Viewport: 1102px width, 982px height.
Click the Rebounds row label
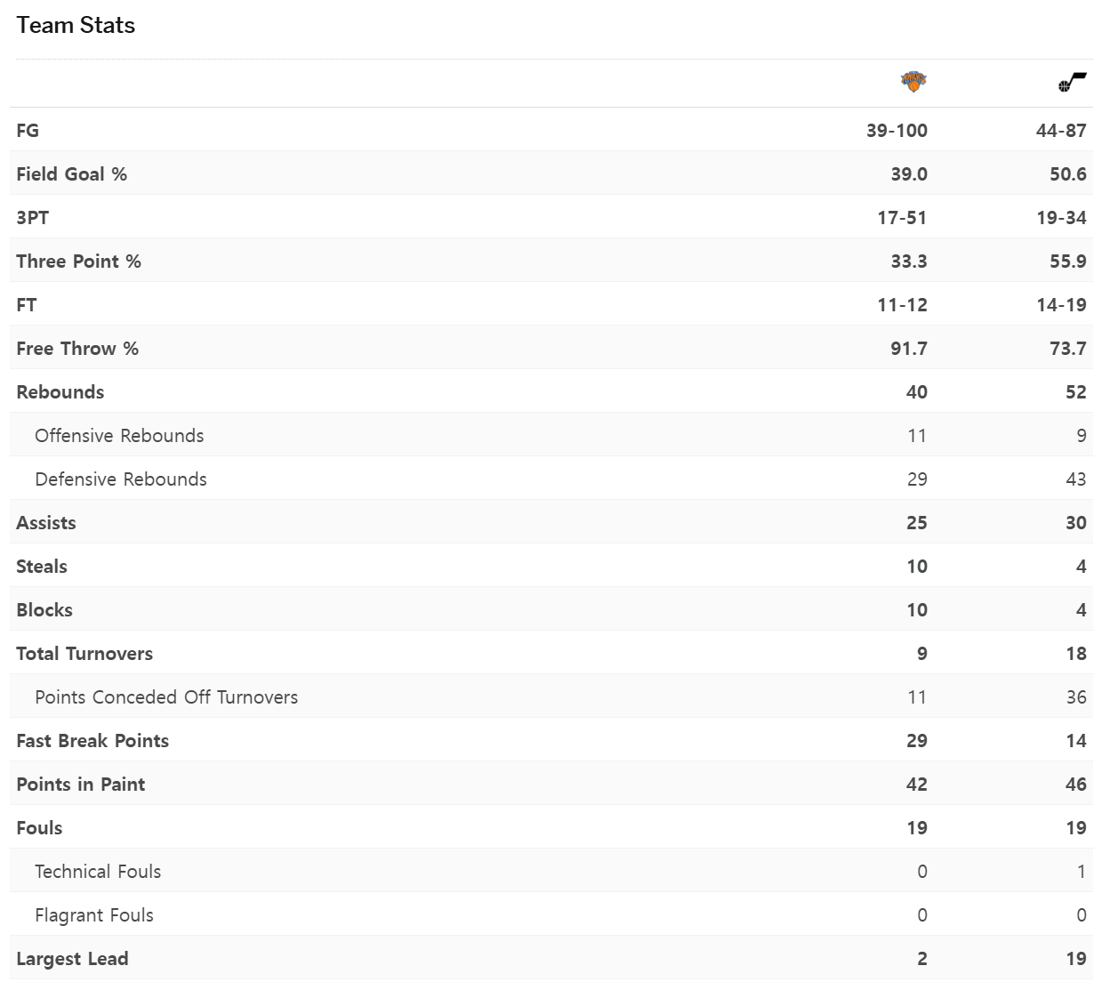coord(60,391)
